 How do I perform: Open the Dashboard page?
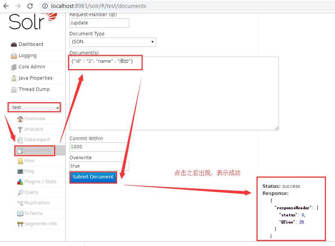click(x=31, y=44)
